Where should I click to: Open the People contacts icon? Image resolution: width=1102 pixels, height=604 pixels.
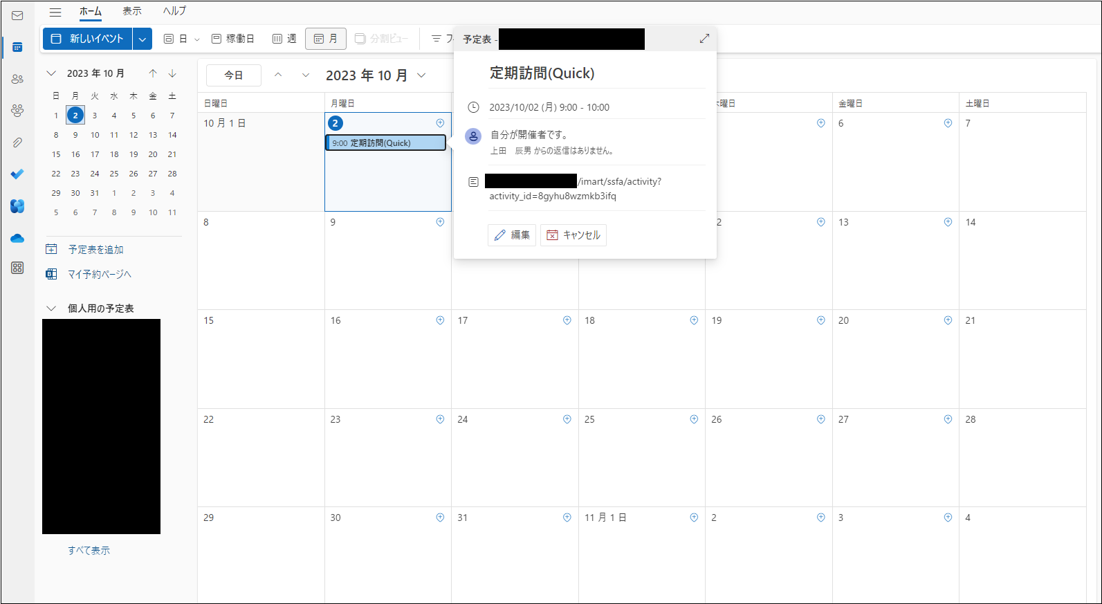(x=17, y=79)
